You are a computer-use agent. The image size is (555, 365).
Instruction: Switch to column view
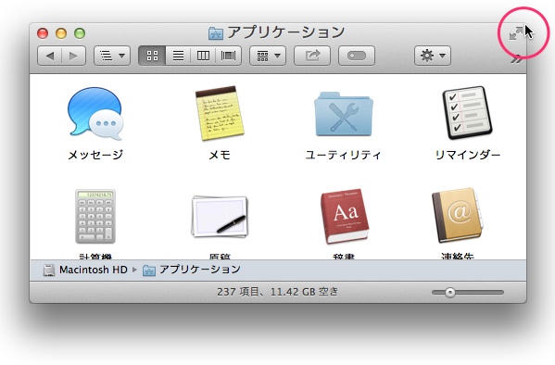203,56
